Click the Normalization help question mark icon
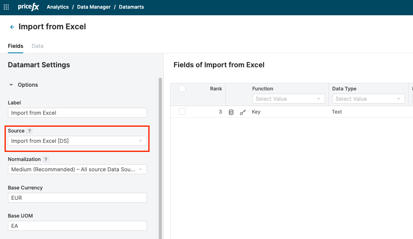Viewport: 413px width, 239px height. (46, 159)
